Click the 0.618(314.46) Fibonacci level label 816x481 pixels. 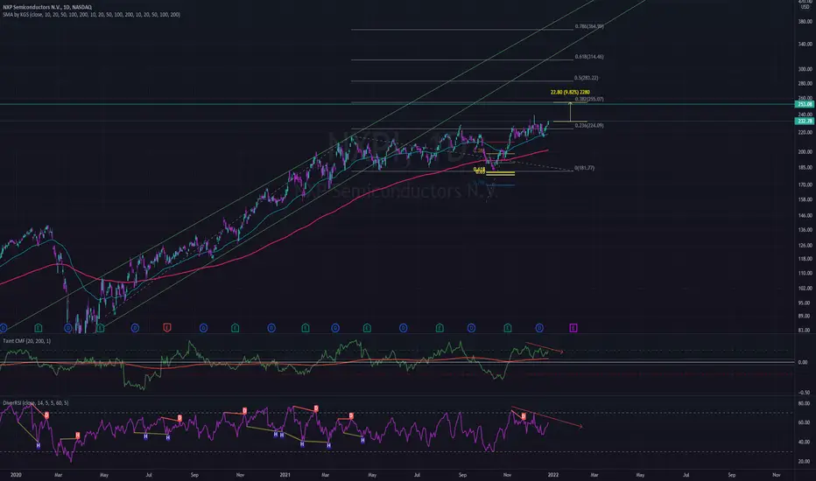(x=589, y=57)
